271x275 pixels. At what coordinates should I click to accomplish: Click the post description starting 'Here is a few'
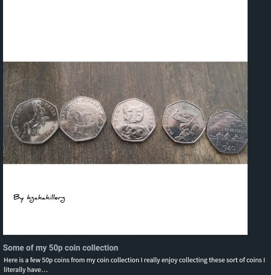click(134, 265)
